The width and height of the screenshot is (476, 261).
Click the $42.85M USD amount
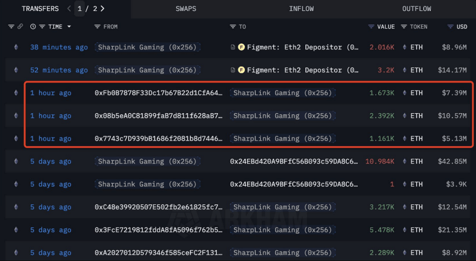tap(452, 161)
